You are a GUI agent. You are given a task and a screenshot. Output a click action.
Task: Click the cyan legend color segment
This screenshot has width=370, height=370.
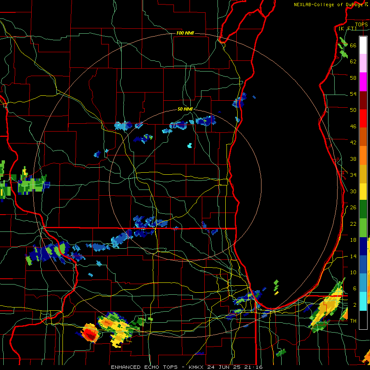pyautogui.click(x=363, y=301)
